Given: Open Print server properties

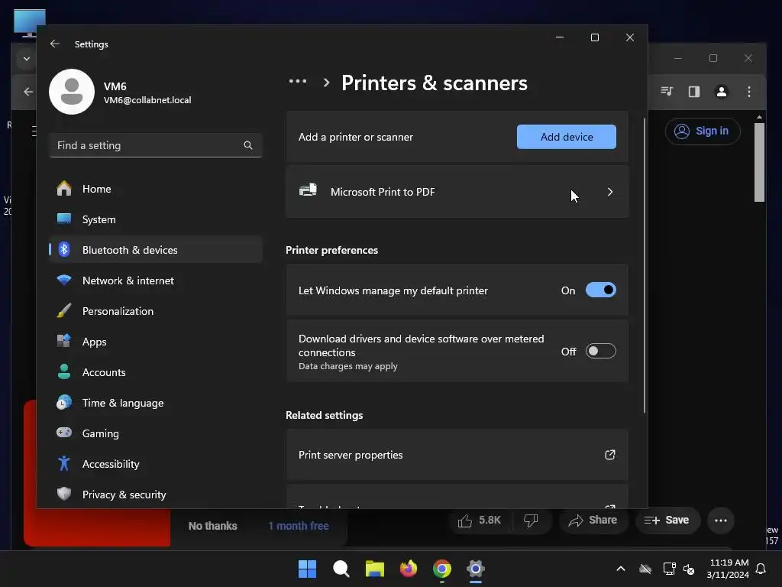Looking at the screenshot, I should pos(457,455).
